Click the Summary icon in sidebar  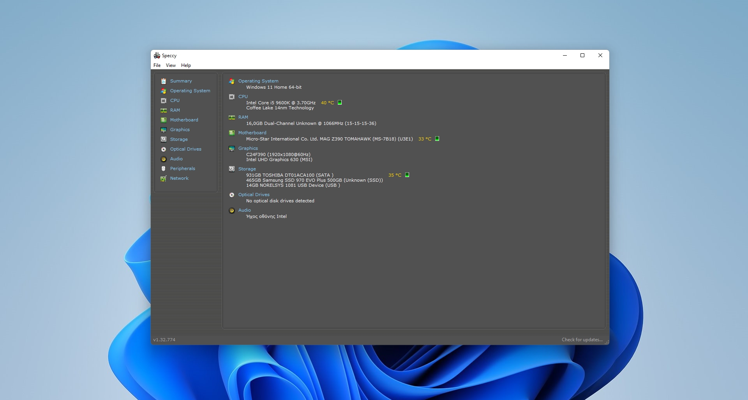(x=164, y=81)
